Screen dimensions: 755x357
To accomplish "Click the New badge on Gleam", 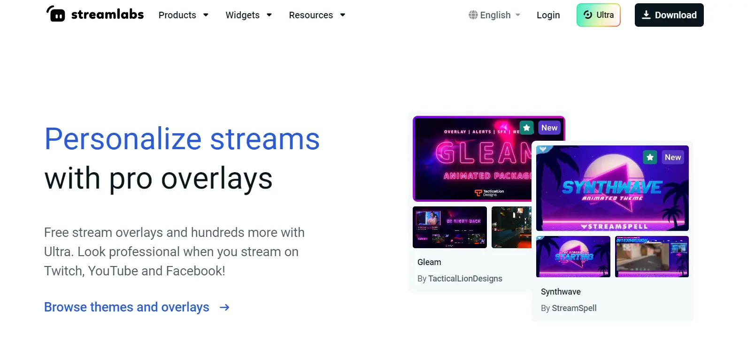I will point(549,128).
